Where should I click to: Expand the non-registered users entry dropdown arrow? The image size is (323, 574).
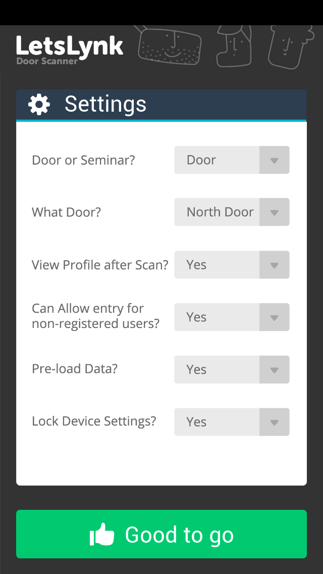274,317
